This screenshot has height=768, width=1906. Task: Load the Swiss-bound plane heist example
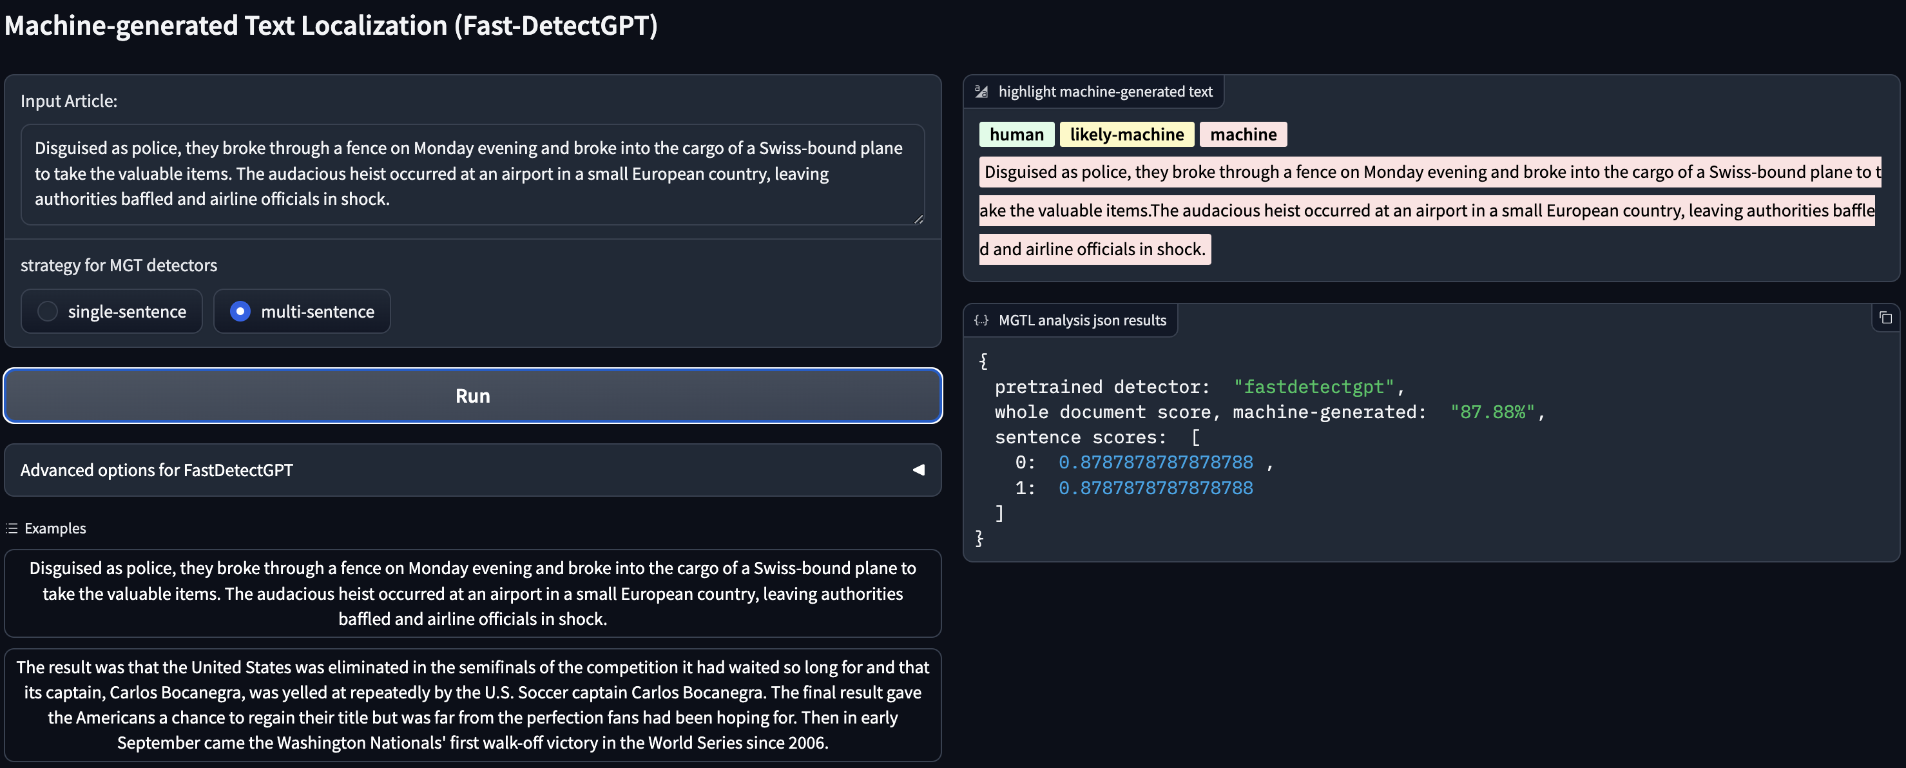click(x=472, y=593)
